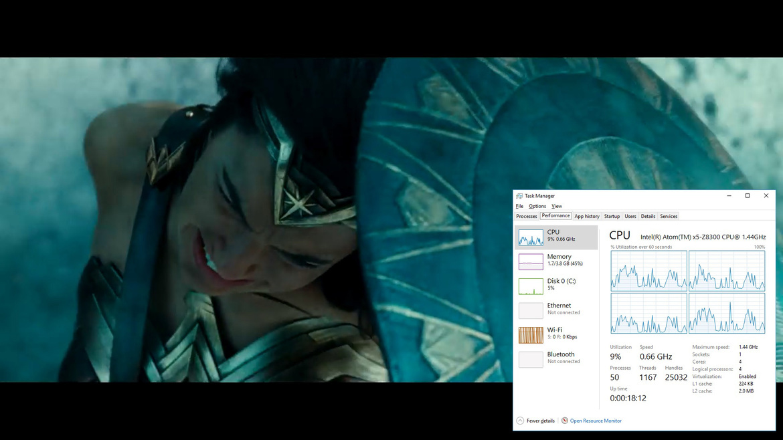
Task: Select the Bluetooth graph thumbnail
Action: point(531,360)
